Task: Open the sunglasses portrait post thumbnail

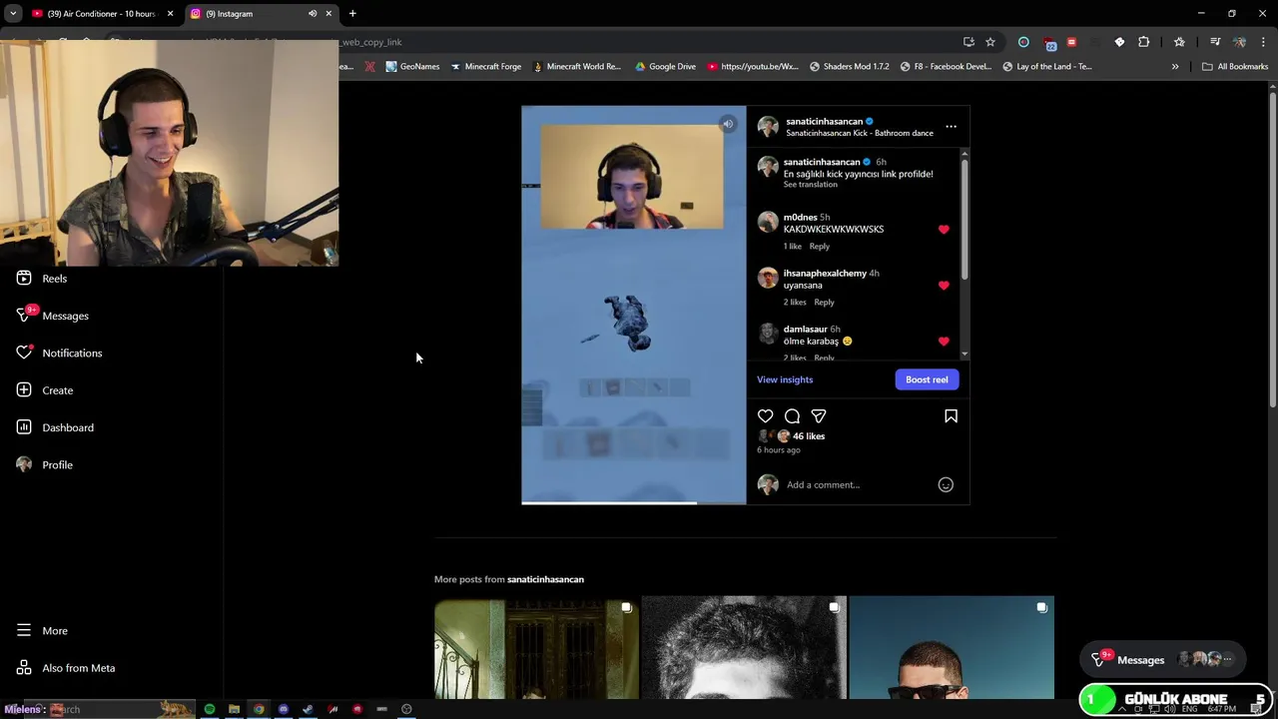Action: (952, 647)
